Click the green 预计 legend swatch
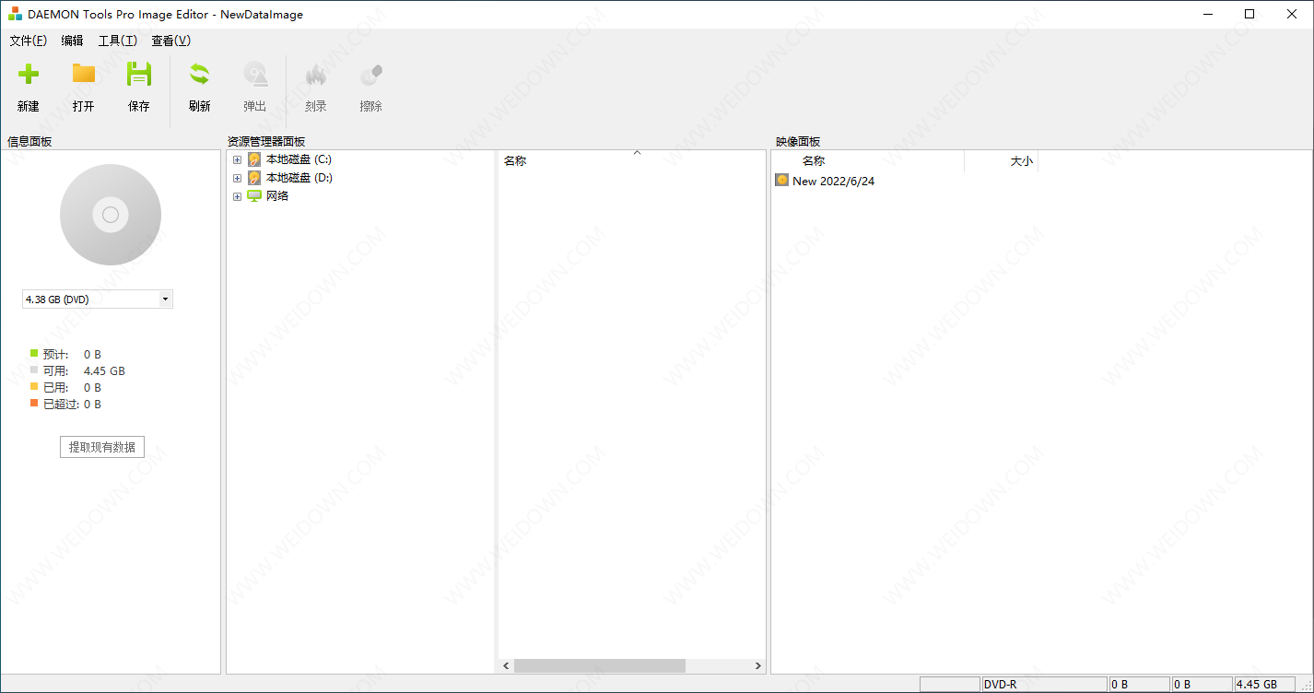 pos(34,353)
